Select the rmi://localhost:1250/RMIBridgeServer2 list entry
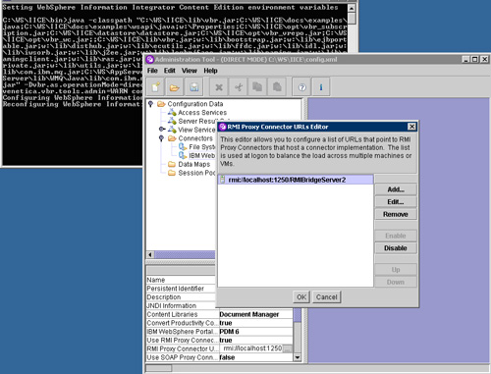The height and width of the screenshot is (374, 491). pos(296,180)
